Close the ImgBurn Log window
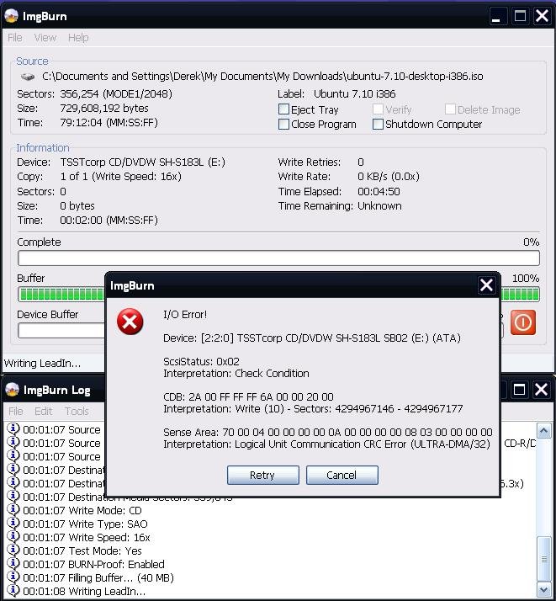The height and width of the screenshot is (601, 556). click(542, 390)
